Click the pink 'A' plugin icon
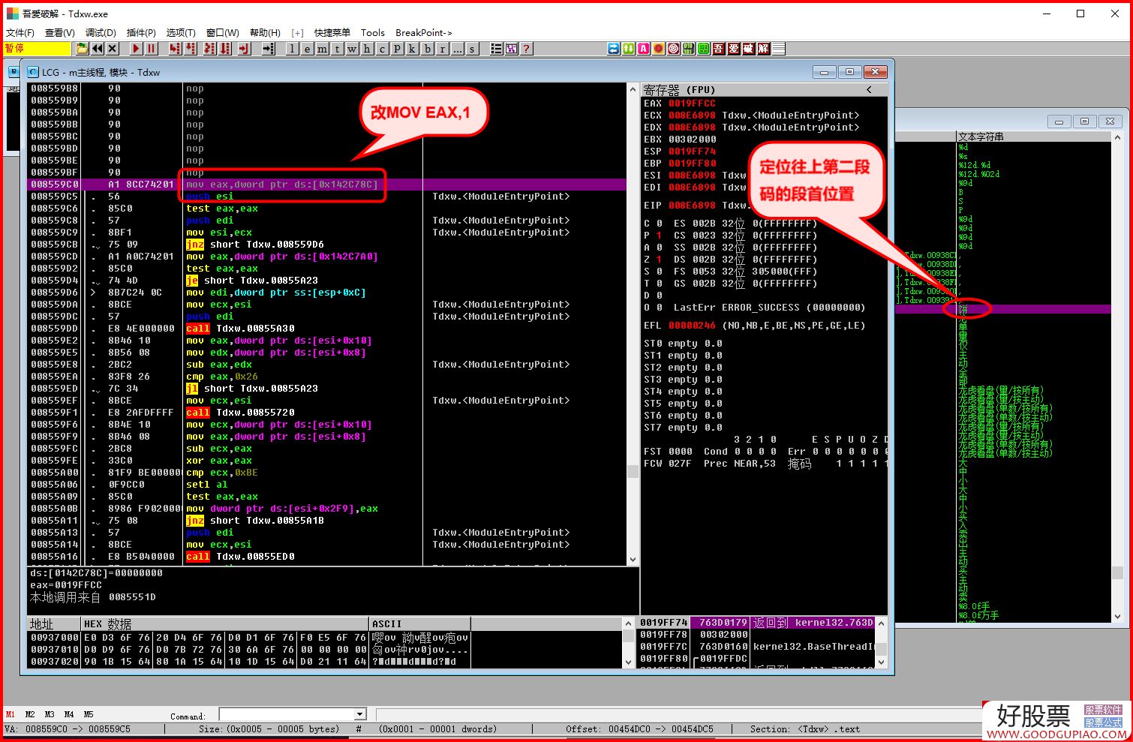The width and height of the screenshot is (1133, 742). click(x=643, y=49)
